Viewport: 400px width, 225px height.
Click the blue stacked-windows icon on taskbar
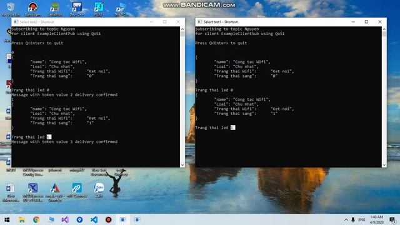[x=51, y=219]
